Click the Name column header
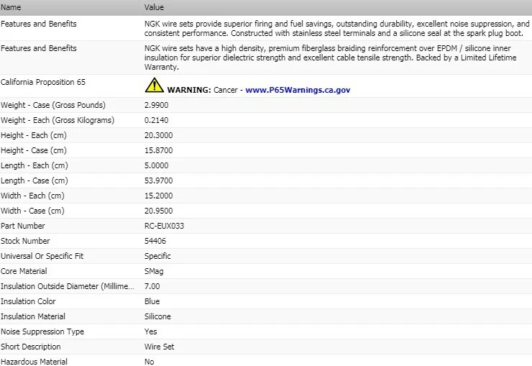Screen dimensions: 532x366 (11, 7)
